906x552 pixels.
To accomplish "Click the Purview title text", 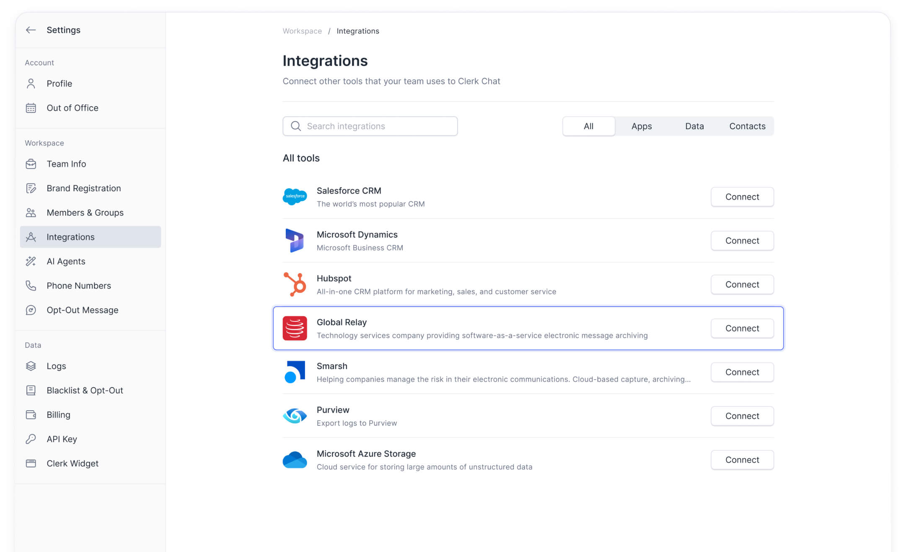I will point(333,410).
